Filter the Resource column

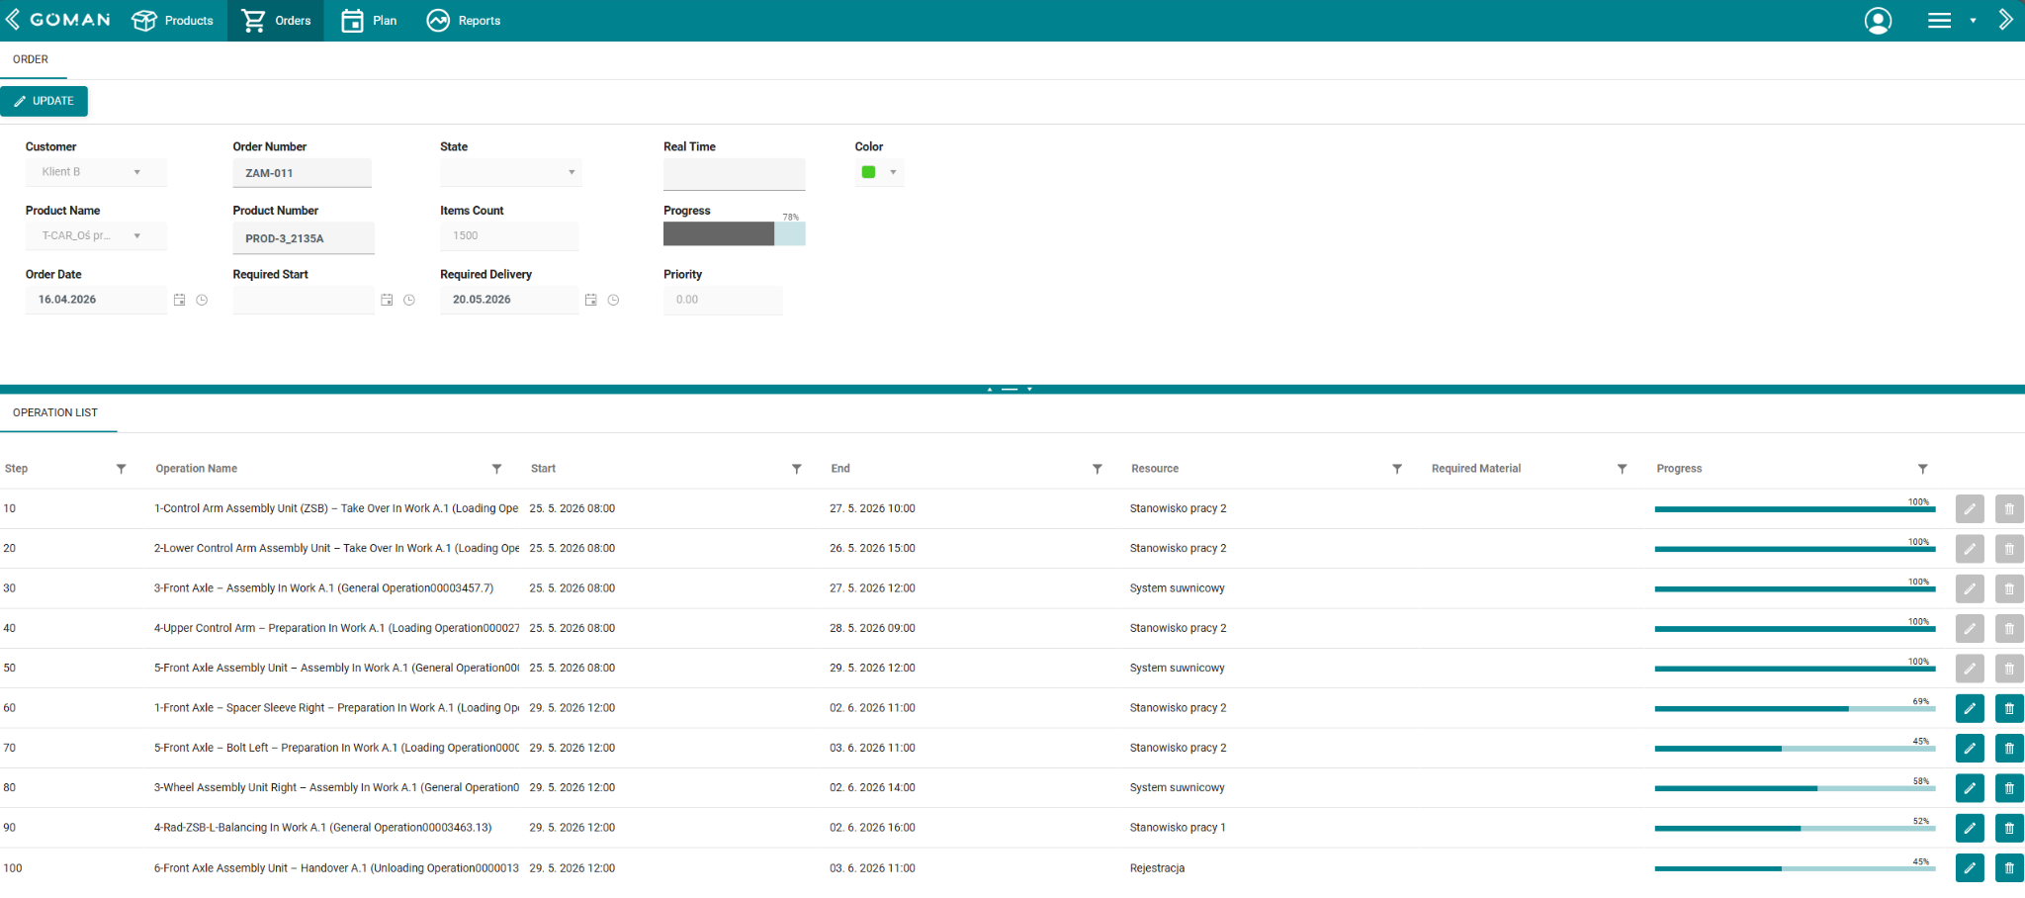[x=1397, y=469]
